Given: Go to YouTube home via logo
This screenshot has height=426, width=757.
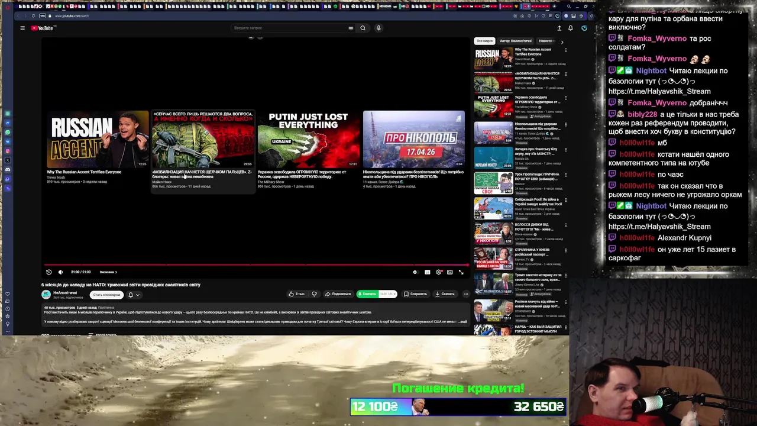Looking at the screenshot, I should tap(42, 28).
